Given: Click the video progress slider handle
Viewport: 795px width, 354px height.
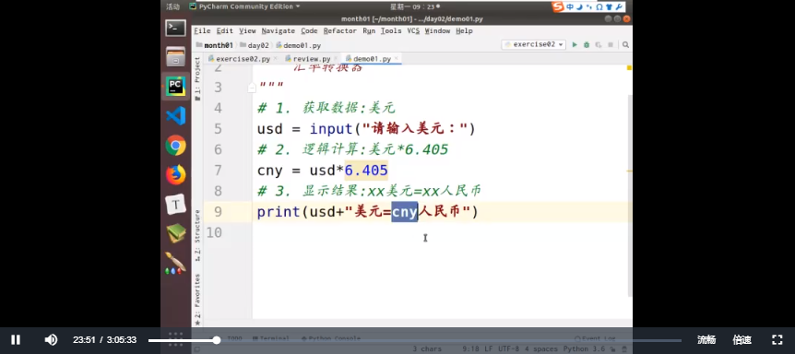Looking at the screenshot, I should pyautogui.click(x=217, y=340).
